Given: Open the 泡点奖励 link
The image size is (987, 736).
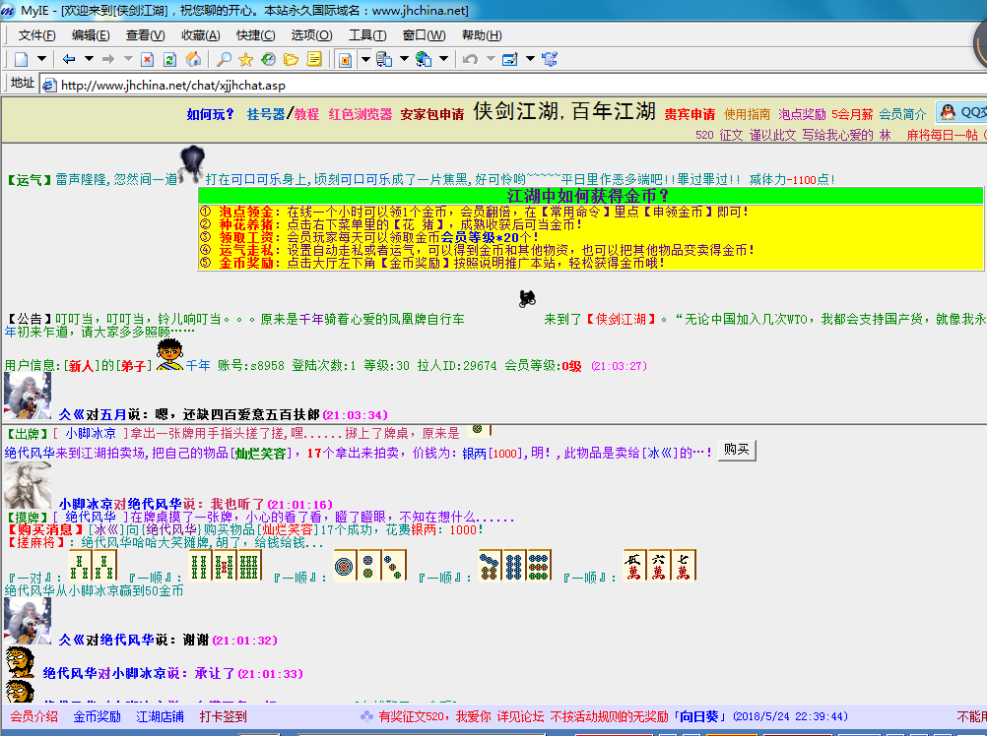Looking at the screenshot, I should click(802, 114).
